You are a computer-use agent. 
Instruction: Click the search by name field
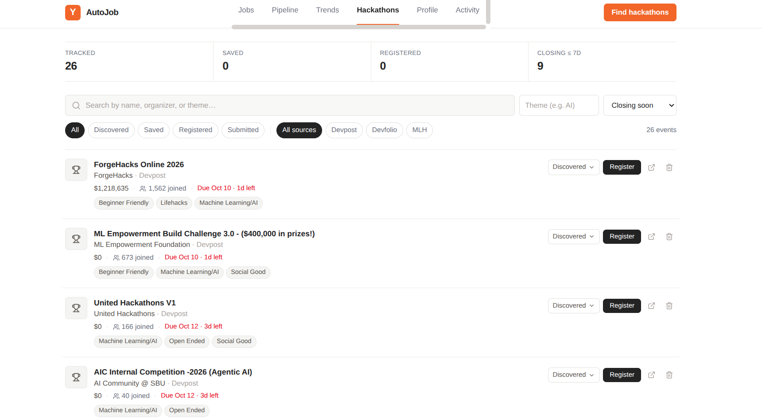click(x=290, y=105)
